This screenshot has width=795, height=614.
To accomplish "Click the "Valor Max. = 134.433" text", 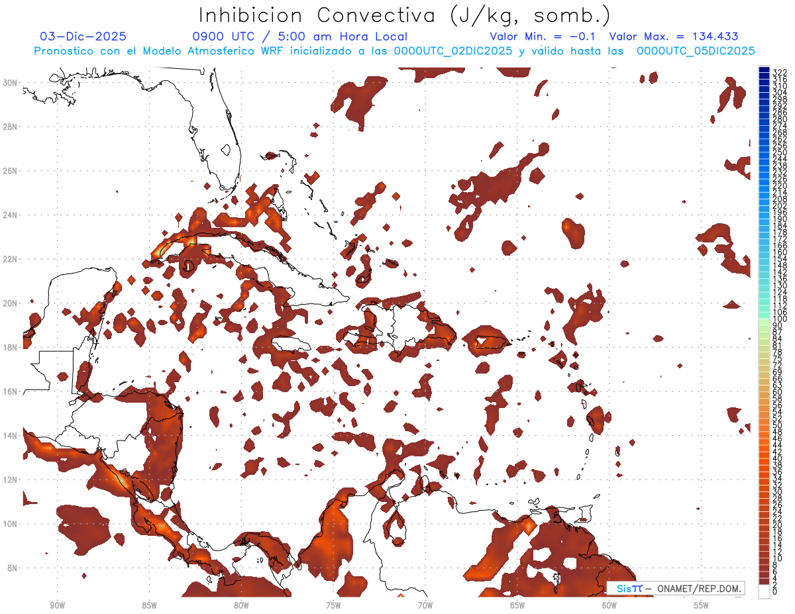I will [x=674, y=36].
